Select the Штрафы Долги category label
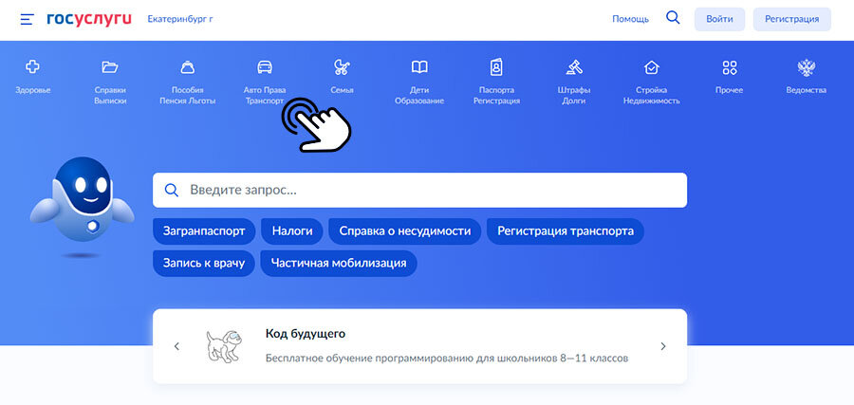854x405 pixels. (574, 95)
